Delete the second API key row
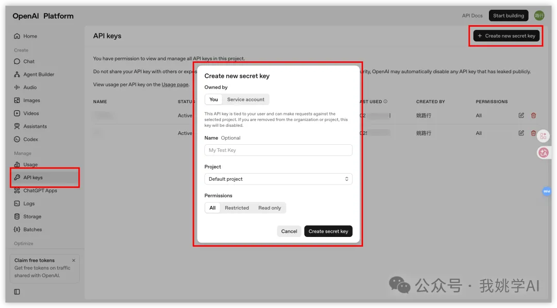 click(534, 133)
